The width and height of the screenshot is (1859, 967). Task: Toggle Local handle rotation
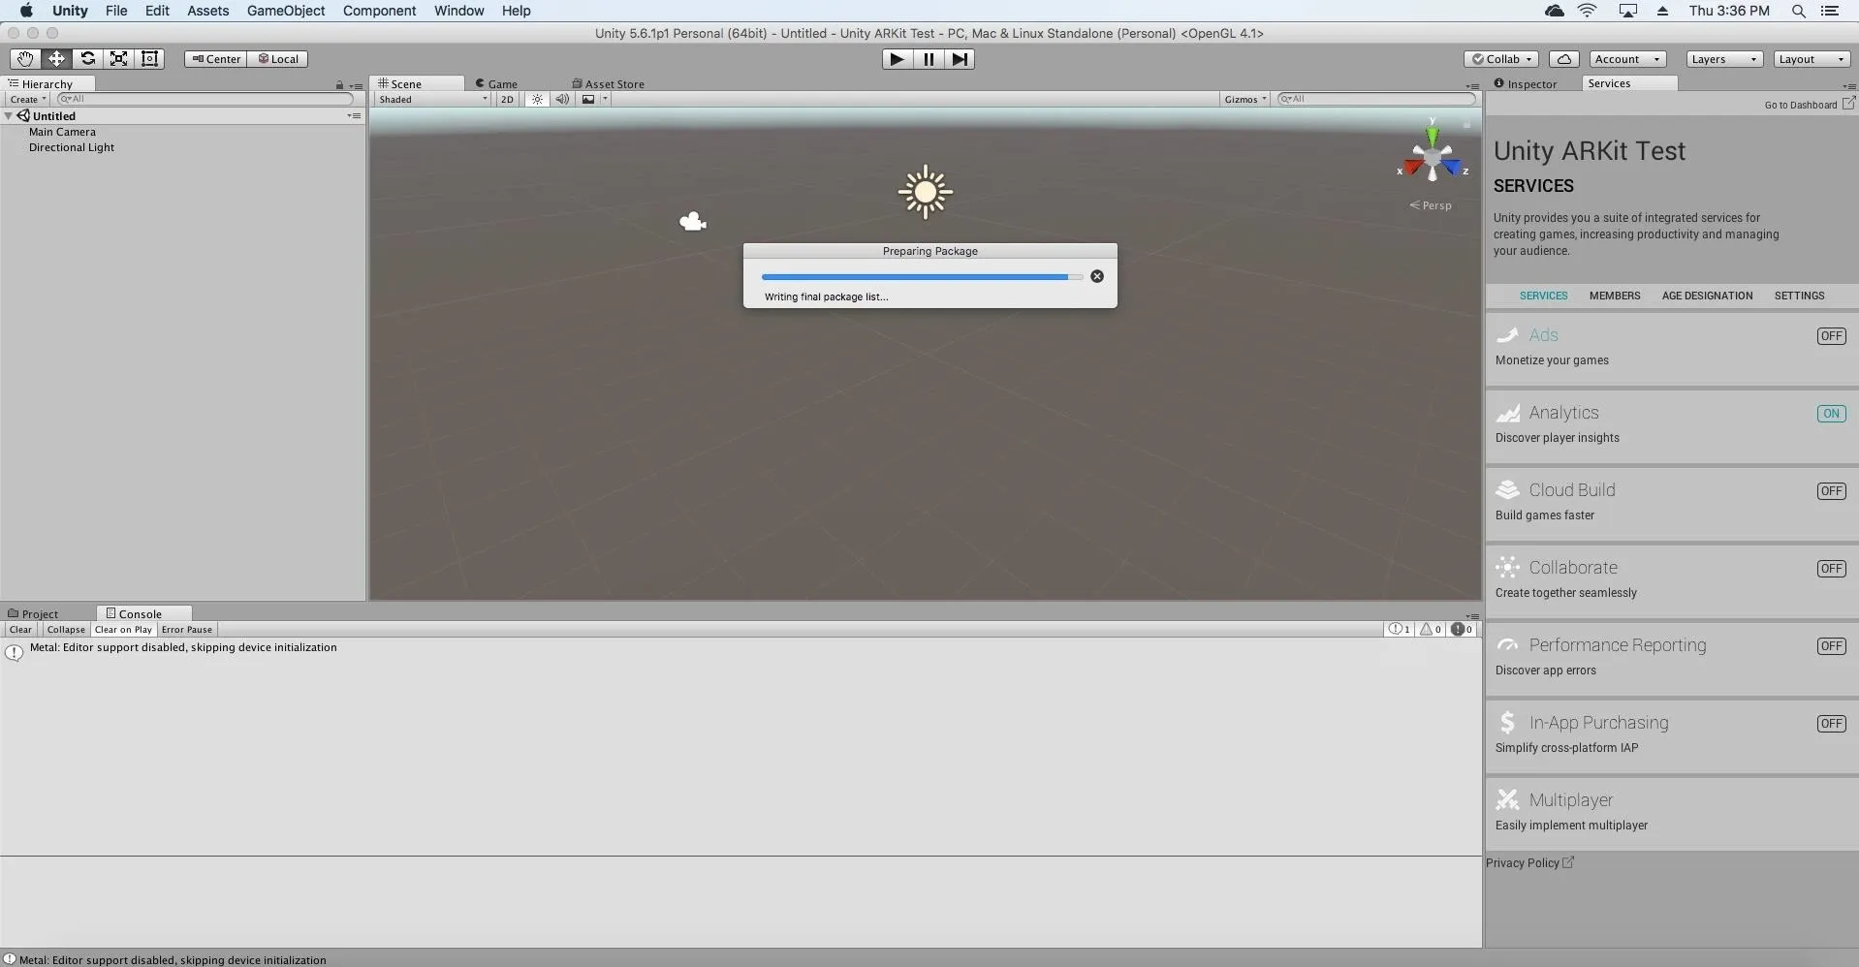point(278,59)
